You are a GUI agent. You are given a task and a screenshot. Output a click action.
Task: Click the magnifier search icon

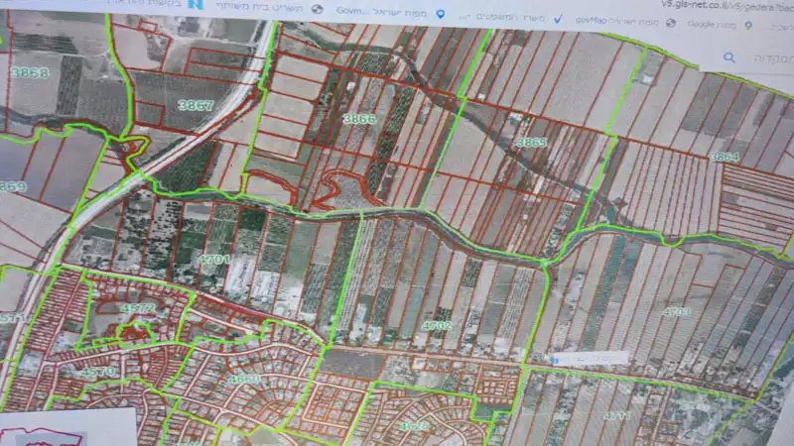pos(729,58)
